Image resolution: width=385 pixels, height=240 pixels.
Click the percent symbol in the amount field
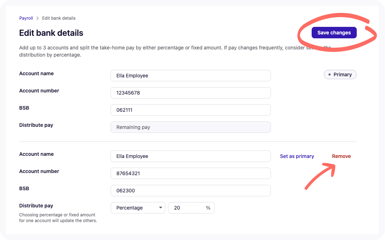click(208, 208)
